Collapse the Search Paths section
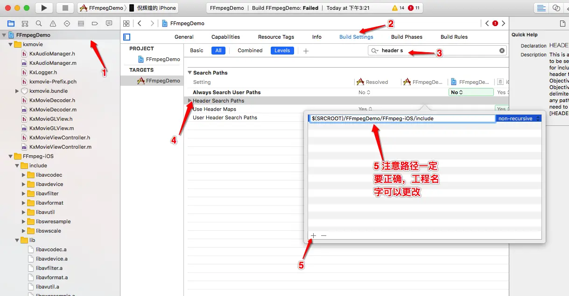This screenshot has height=296, width=569. click(190, 73)
